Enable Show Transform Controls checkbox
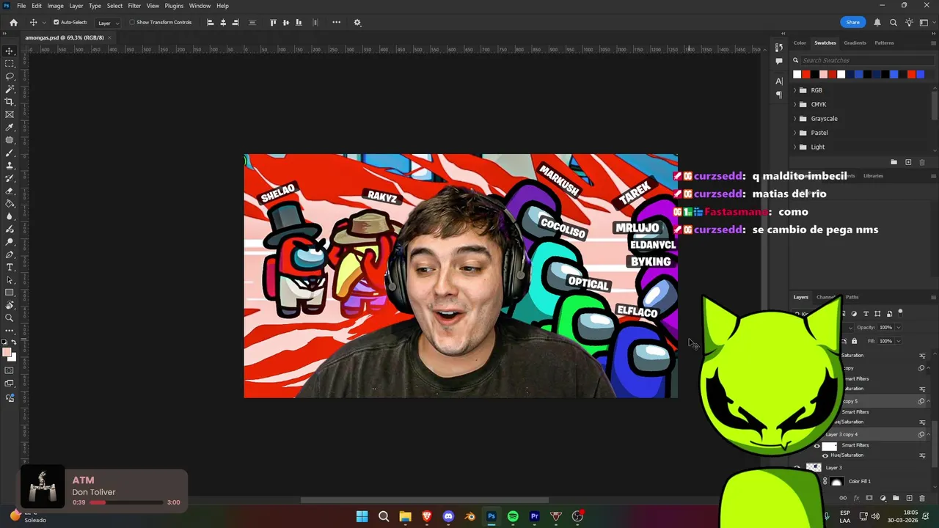 132,22
